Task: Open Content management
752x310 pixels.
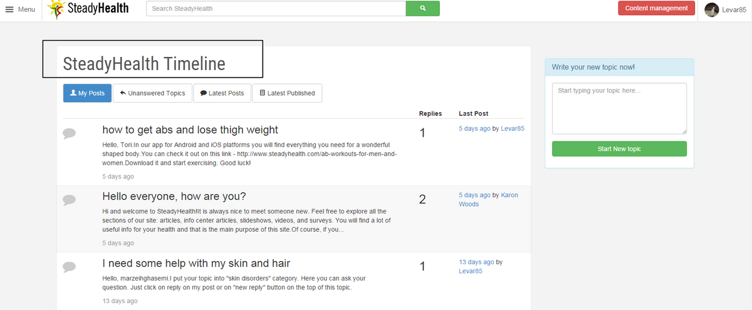Action: (656, 8)
